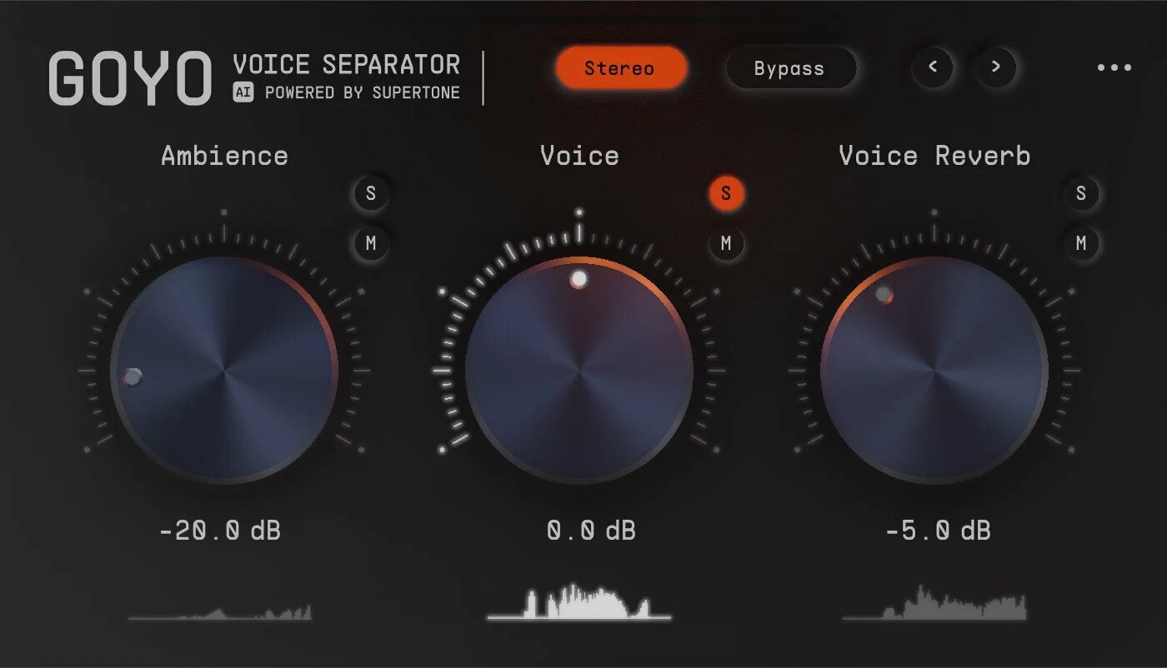Solo the Voice Reverb channel
This screenshot has width=1167, height=668.
[1081, 193]
